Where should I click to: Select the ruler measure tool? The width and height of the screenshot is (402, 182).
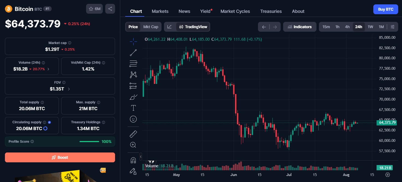coord(133,134)
